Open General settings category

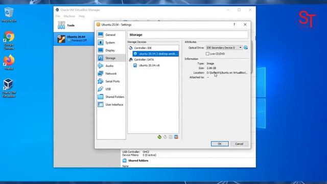(111, 35)
